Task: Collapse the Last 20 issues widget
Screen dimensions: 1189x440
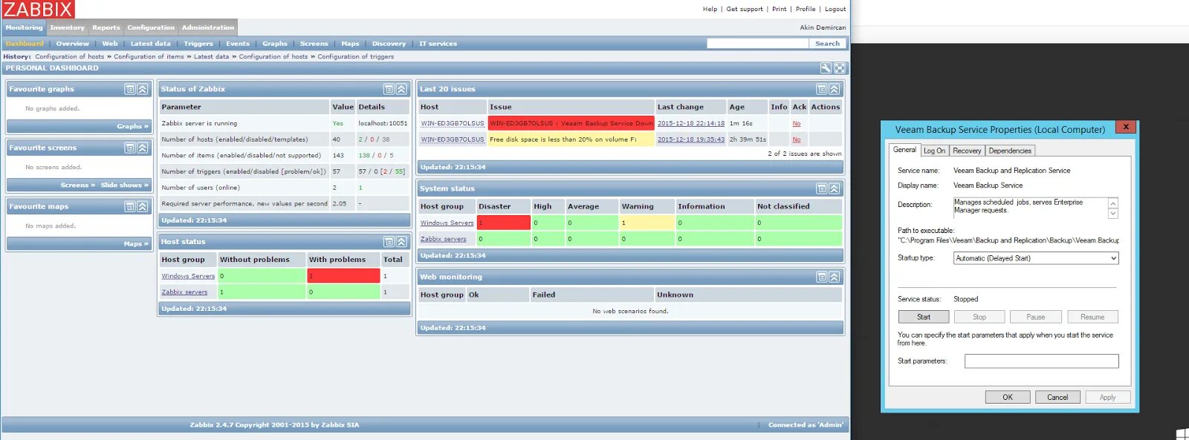Action: pyautogui.click(x=835, y=89)
